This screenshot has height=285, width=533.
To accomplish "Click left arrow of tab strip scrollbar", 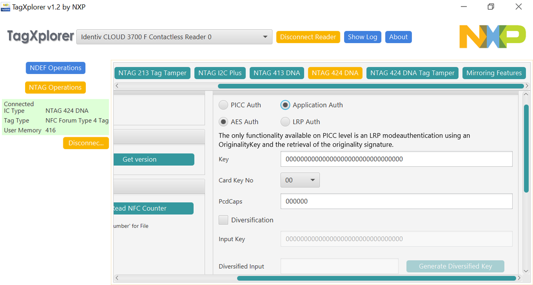I will tap(117, 86).
